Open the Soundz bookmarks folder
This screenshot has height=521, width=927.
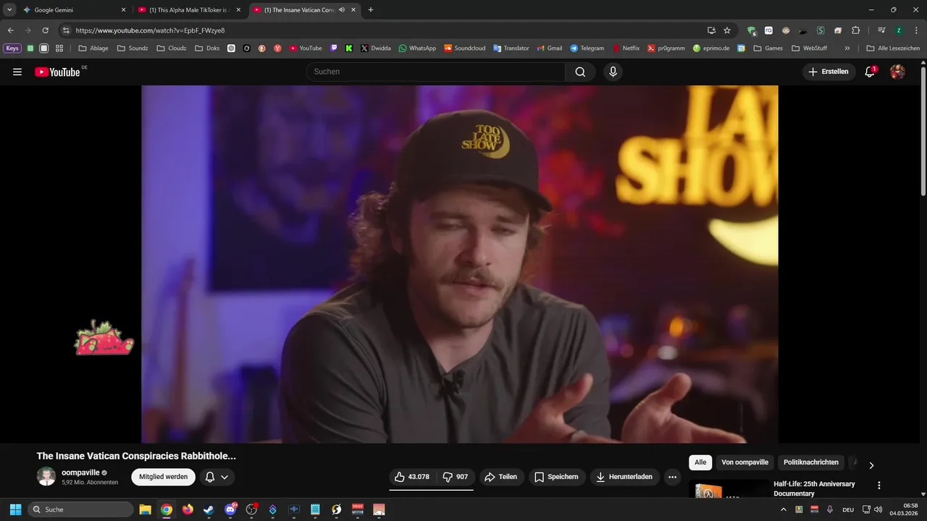click(x=132, y=48)
